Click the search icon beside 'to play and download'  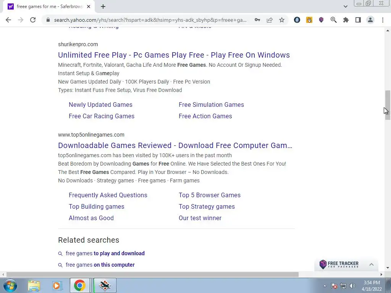point(60,254)
